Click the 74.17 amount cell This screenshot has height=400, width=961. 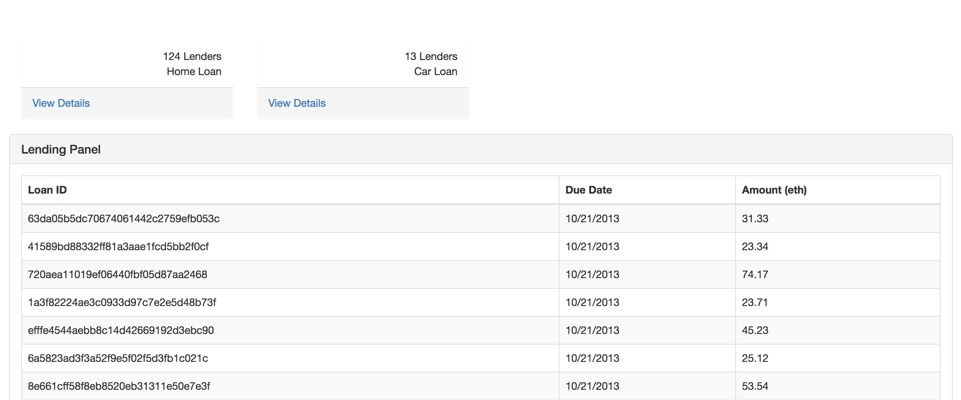tap(755, 274)
